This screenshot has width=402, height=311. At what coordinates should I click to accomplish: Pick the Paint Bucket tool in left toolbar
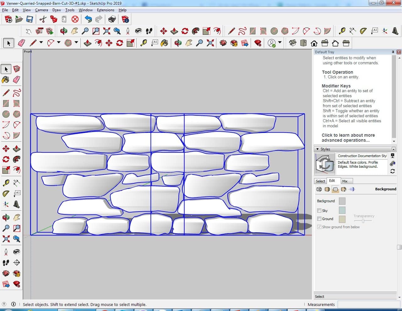[6, 80]
